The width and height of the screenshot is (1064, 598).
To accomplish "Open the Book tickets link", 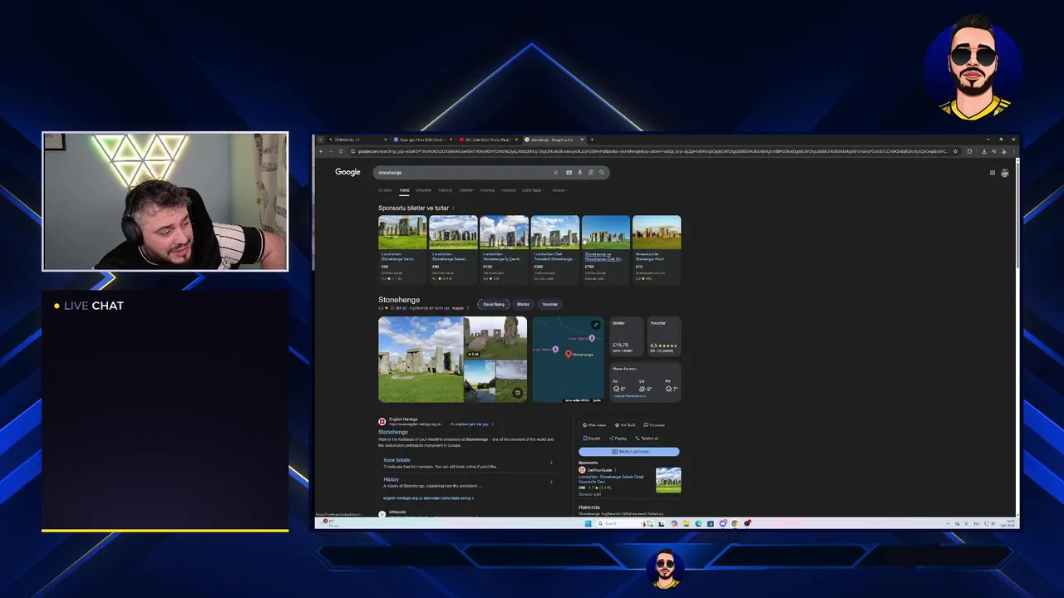I will click(x=397, y=460).
